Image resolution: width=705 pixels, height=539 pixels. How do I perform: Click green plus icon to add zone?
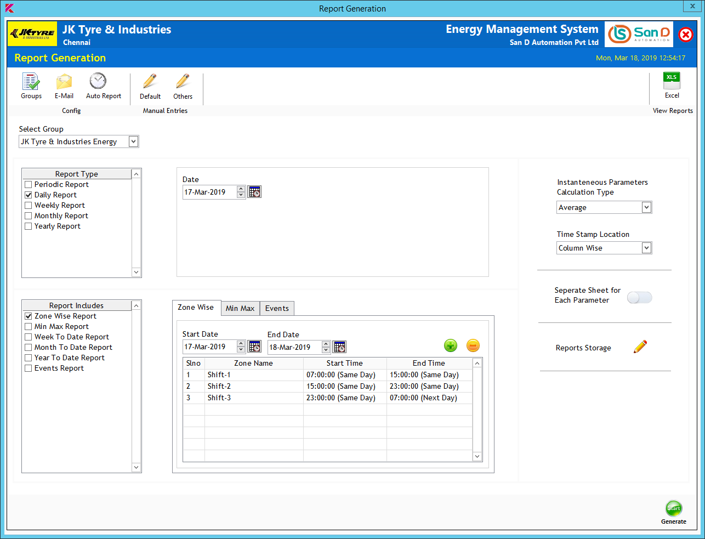(451, 345)
